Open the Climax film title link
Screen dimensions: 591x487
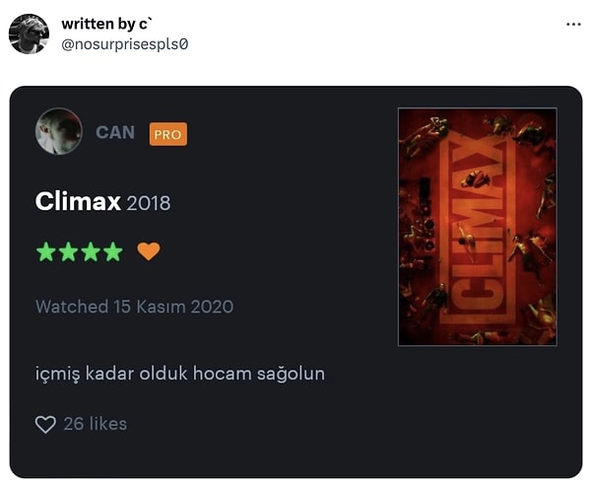click(x=78, y=201)
